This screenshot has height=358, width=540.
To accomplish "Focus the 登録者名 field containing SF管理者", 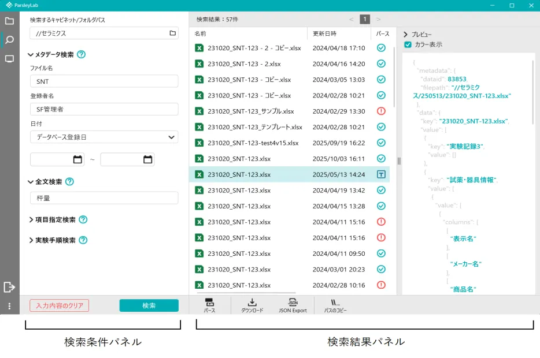I will pos(104,109).
